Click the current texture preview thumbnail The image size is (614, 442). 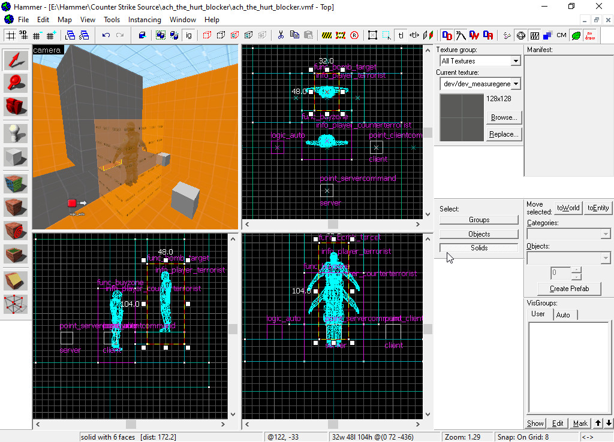(461, 117)
